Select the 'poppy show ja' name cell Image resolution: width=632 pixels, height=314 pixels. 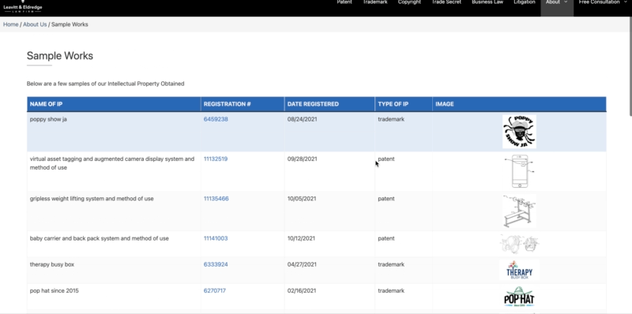point(114,132)
